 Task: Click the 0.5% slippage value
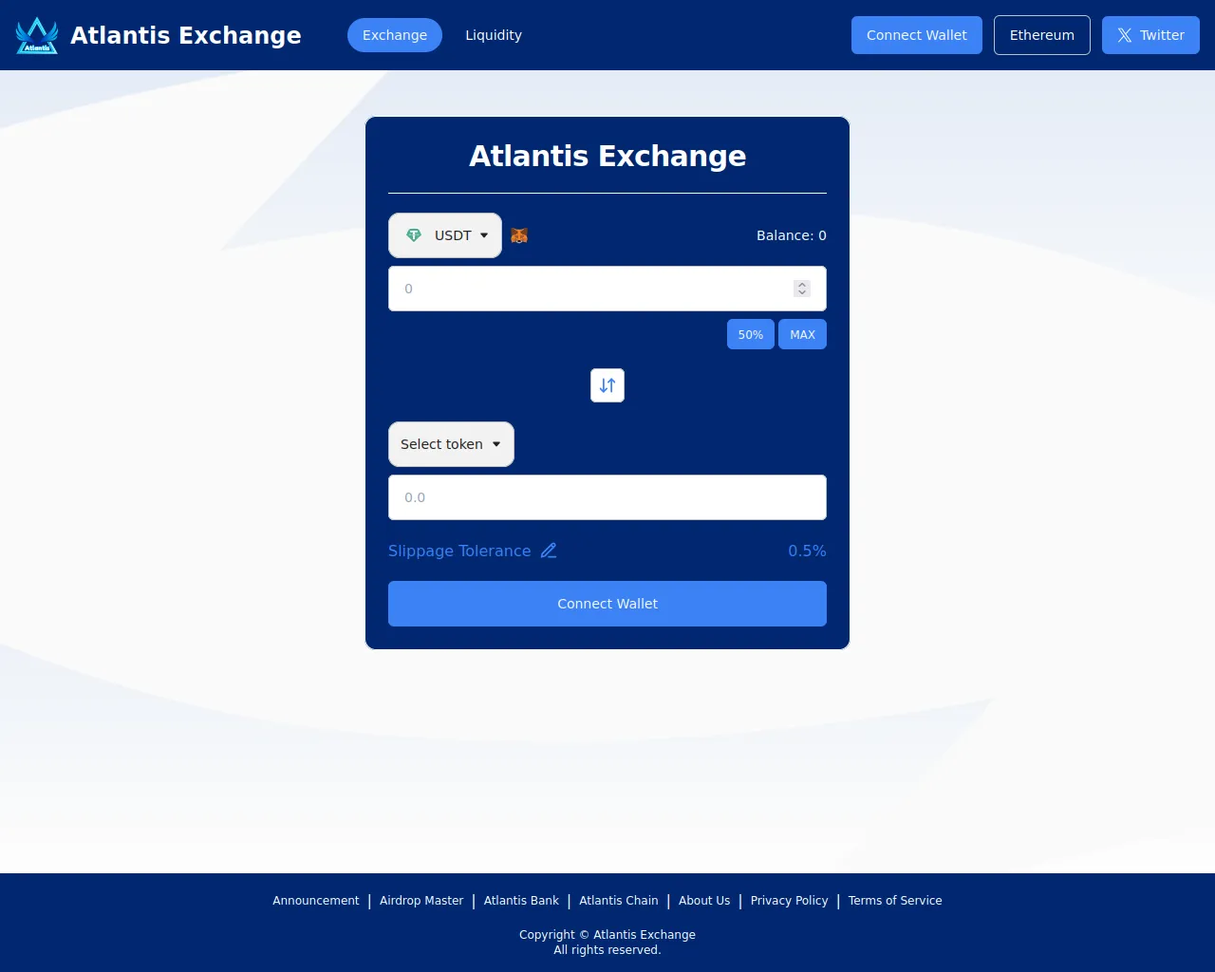[x=807, y=551]
